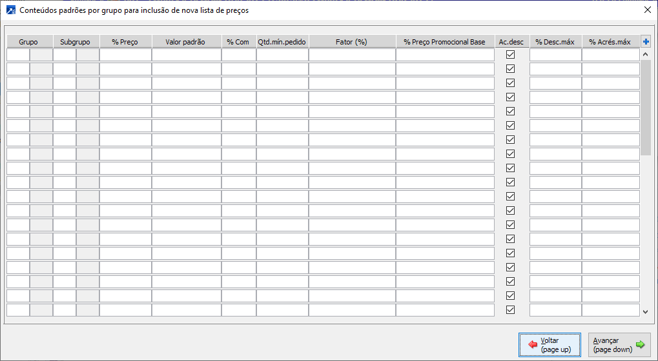Screen dimensions: 658x361
Task: Click the % Preço column header
Action: 125,41
